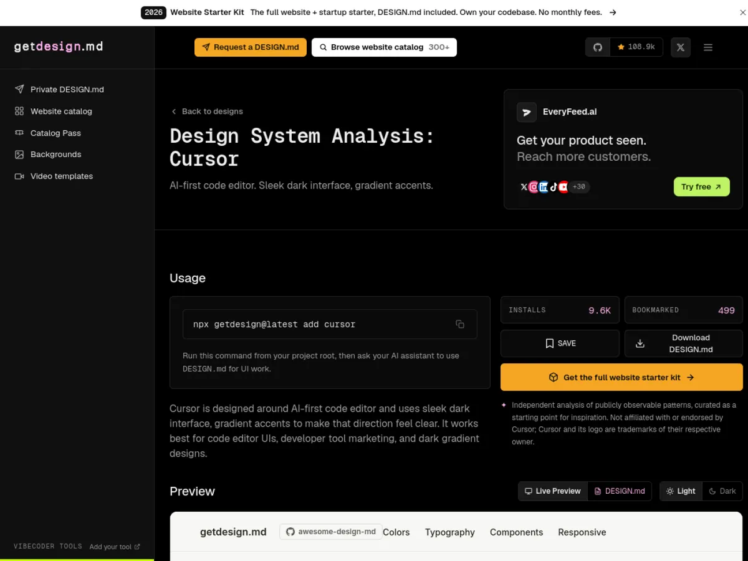
Task: Copy the npx install command
Action: tap(460, 324)
